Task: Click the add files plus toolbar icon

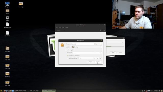Action: coord(64,30)
